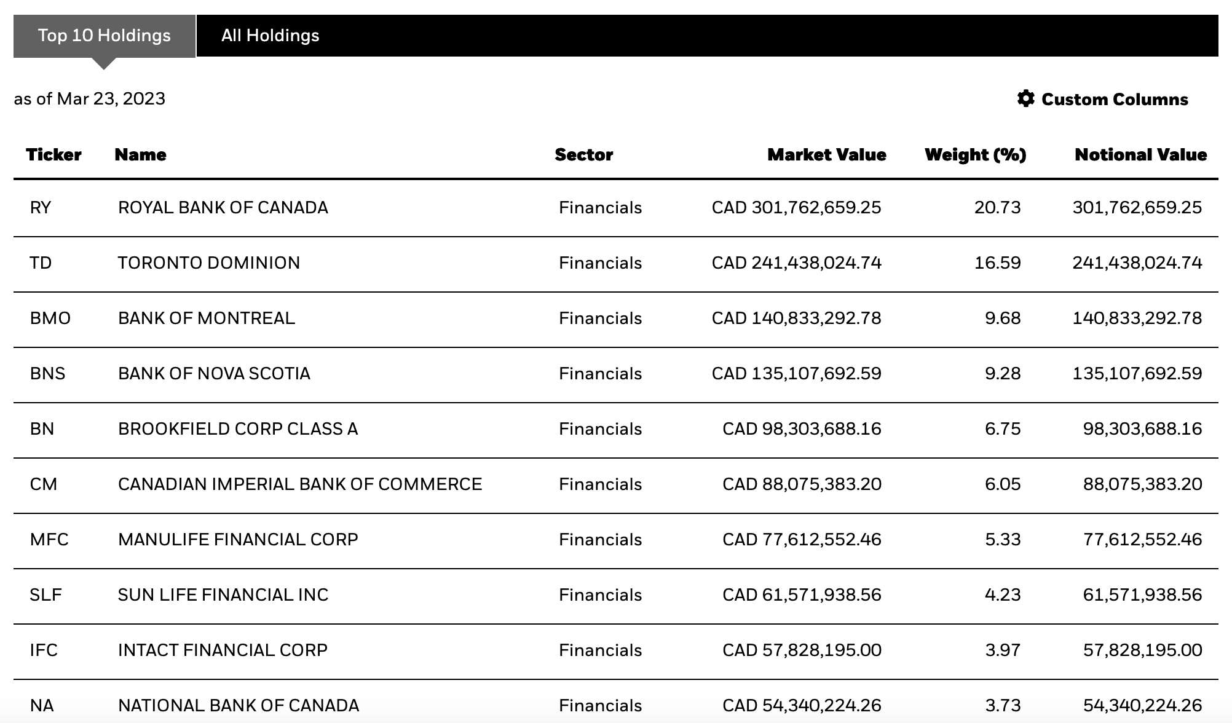Select Brookfield Corp Class A holding
This screenshot has width=1232, height=723.
616,429
